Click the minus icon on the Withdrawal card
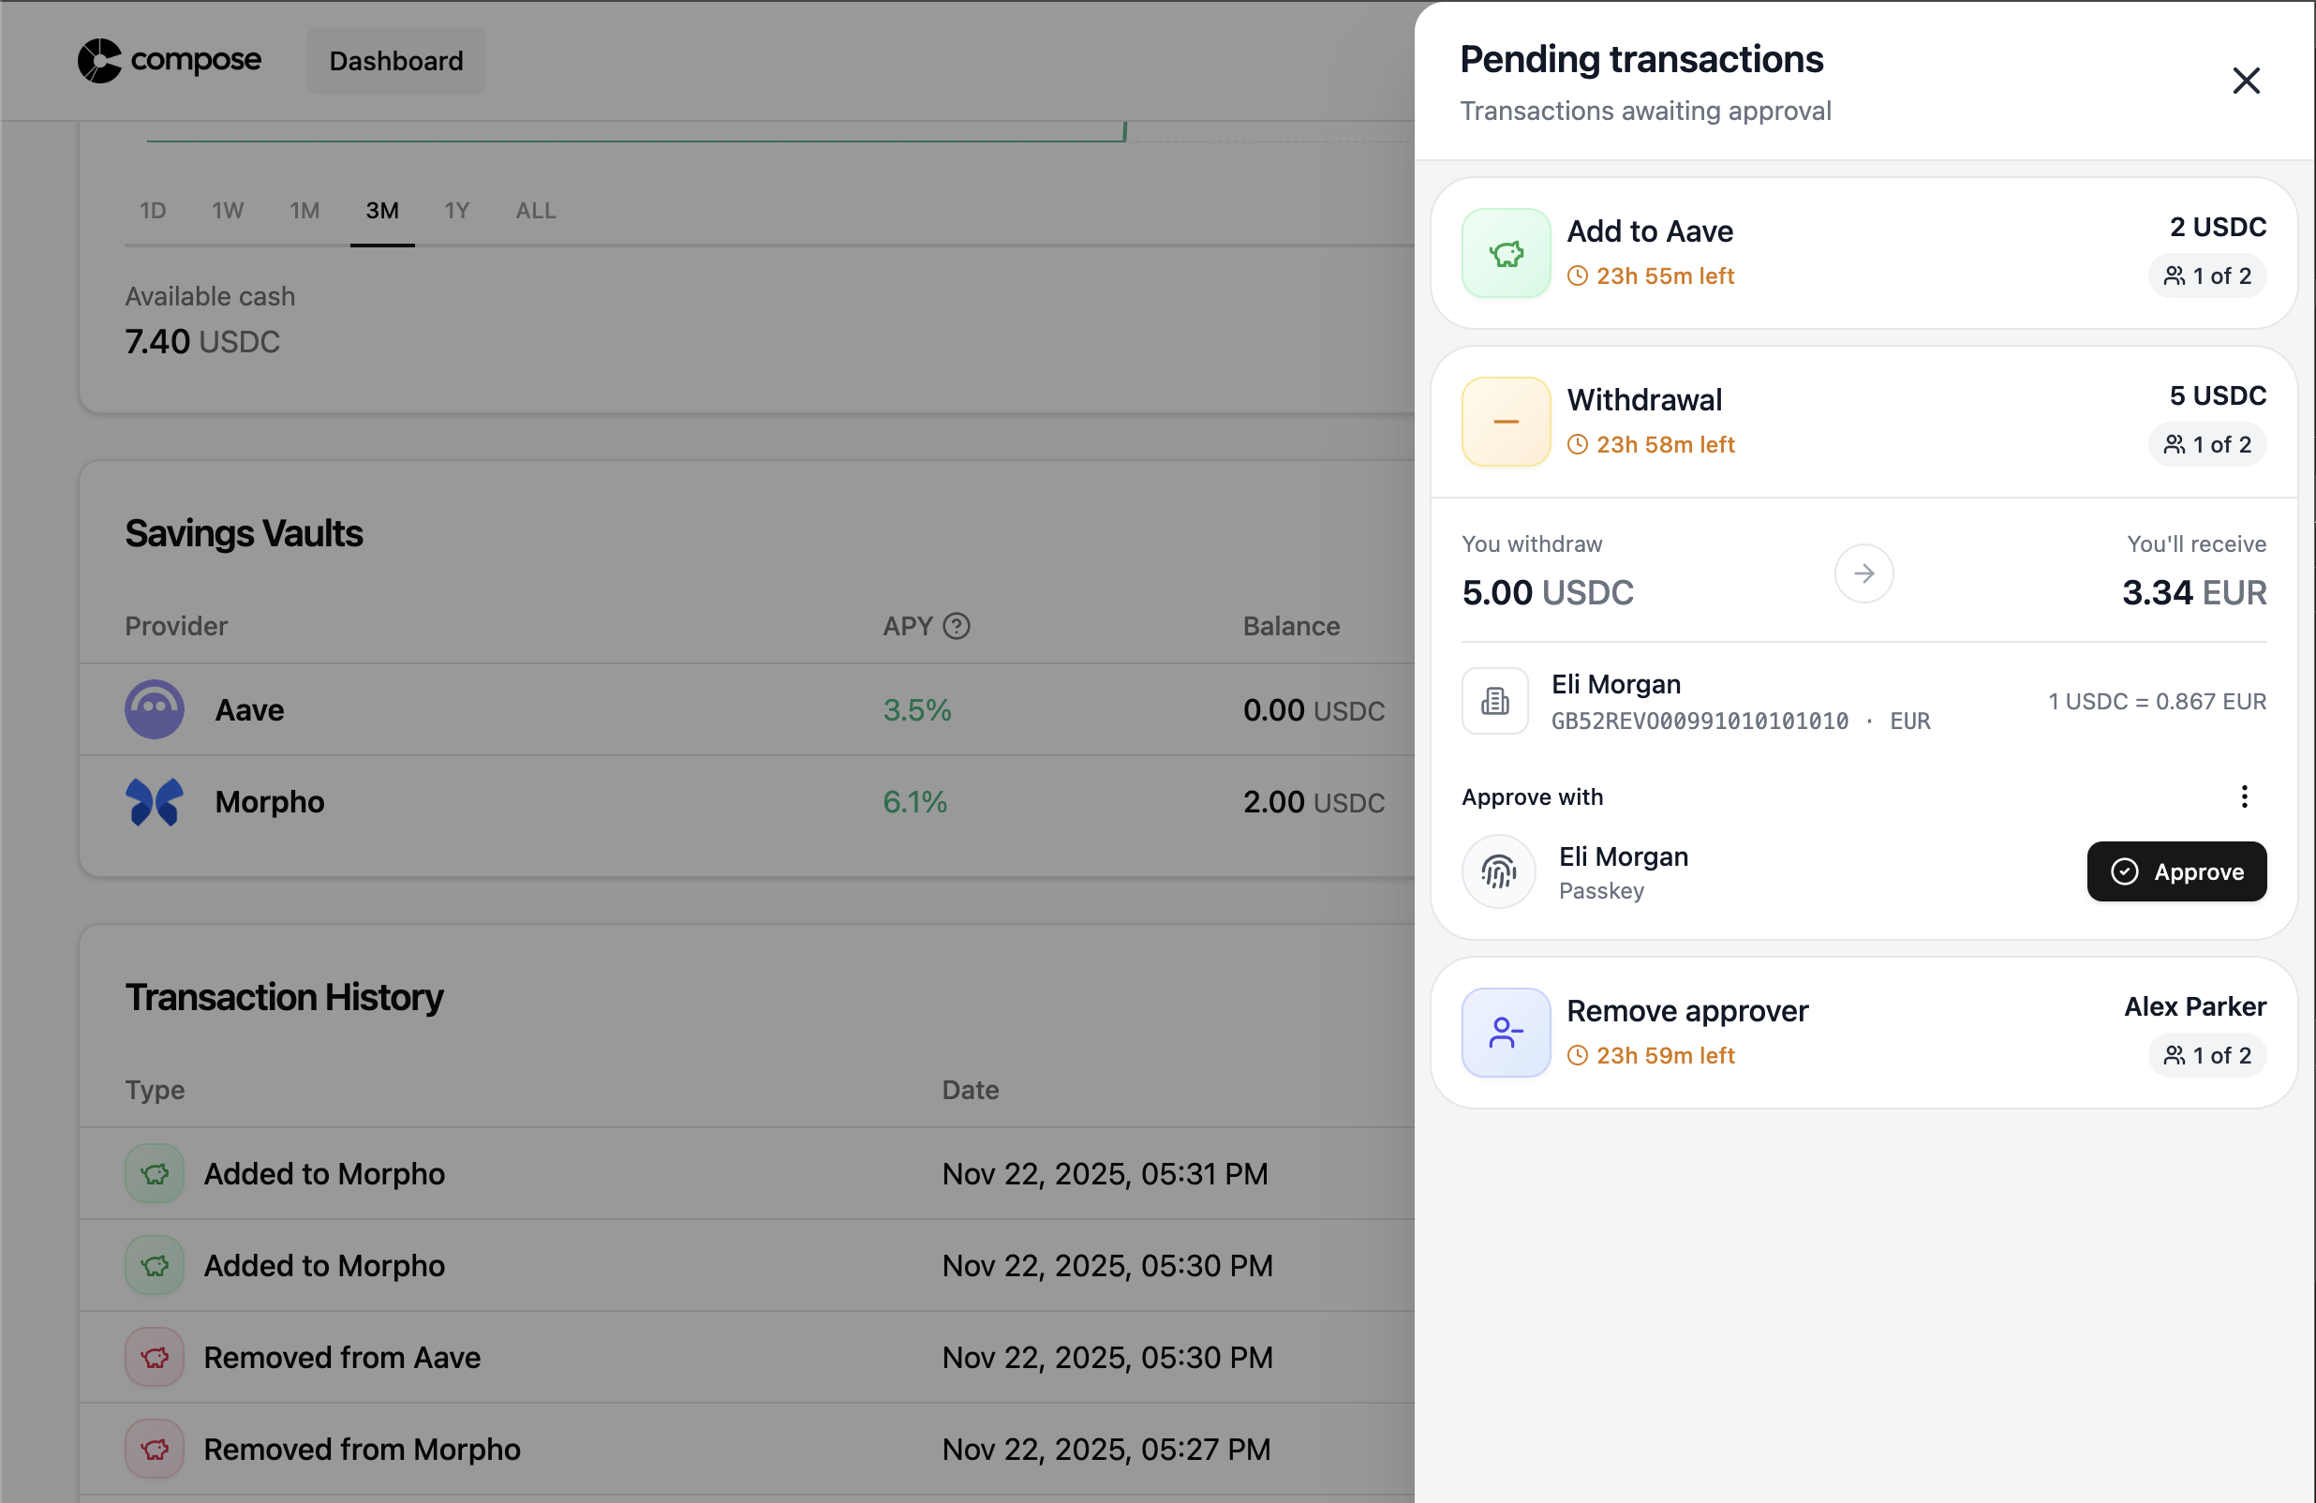The height and width of the screenshot is (1503, 2316). click(x=1505, y=421)
